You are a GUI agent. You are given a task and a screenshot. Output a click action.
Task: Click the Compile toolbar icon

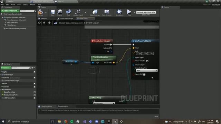coord(41,12)
